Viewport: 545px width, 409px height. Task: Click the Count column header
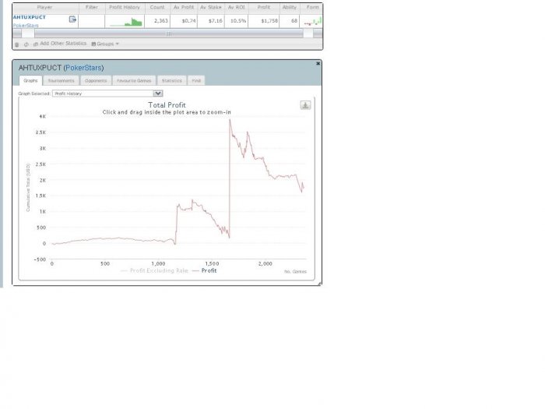click(x=157, y=7)
